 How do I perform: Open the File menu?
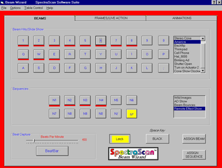4,8
